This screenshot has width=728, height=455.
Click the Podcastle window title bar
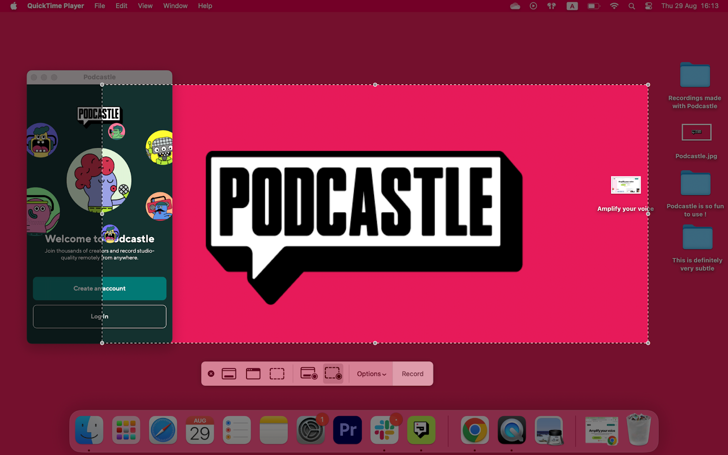click(x=100, y=77)
